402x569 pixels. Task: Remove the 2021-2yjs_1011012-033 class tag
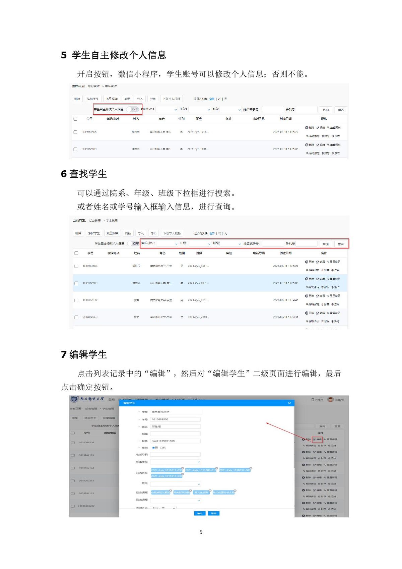183,468
